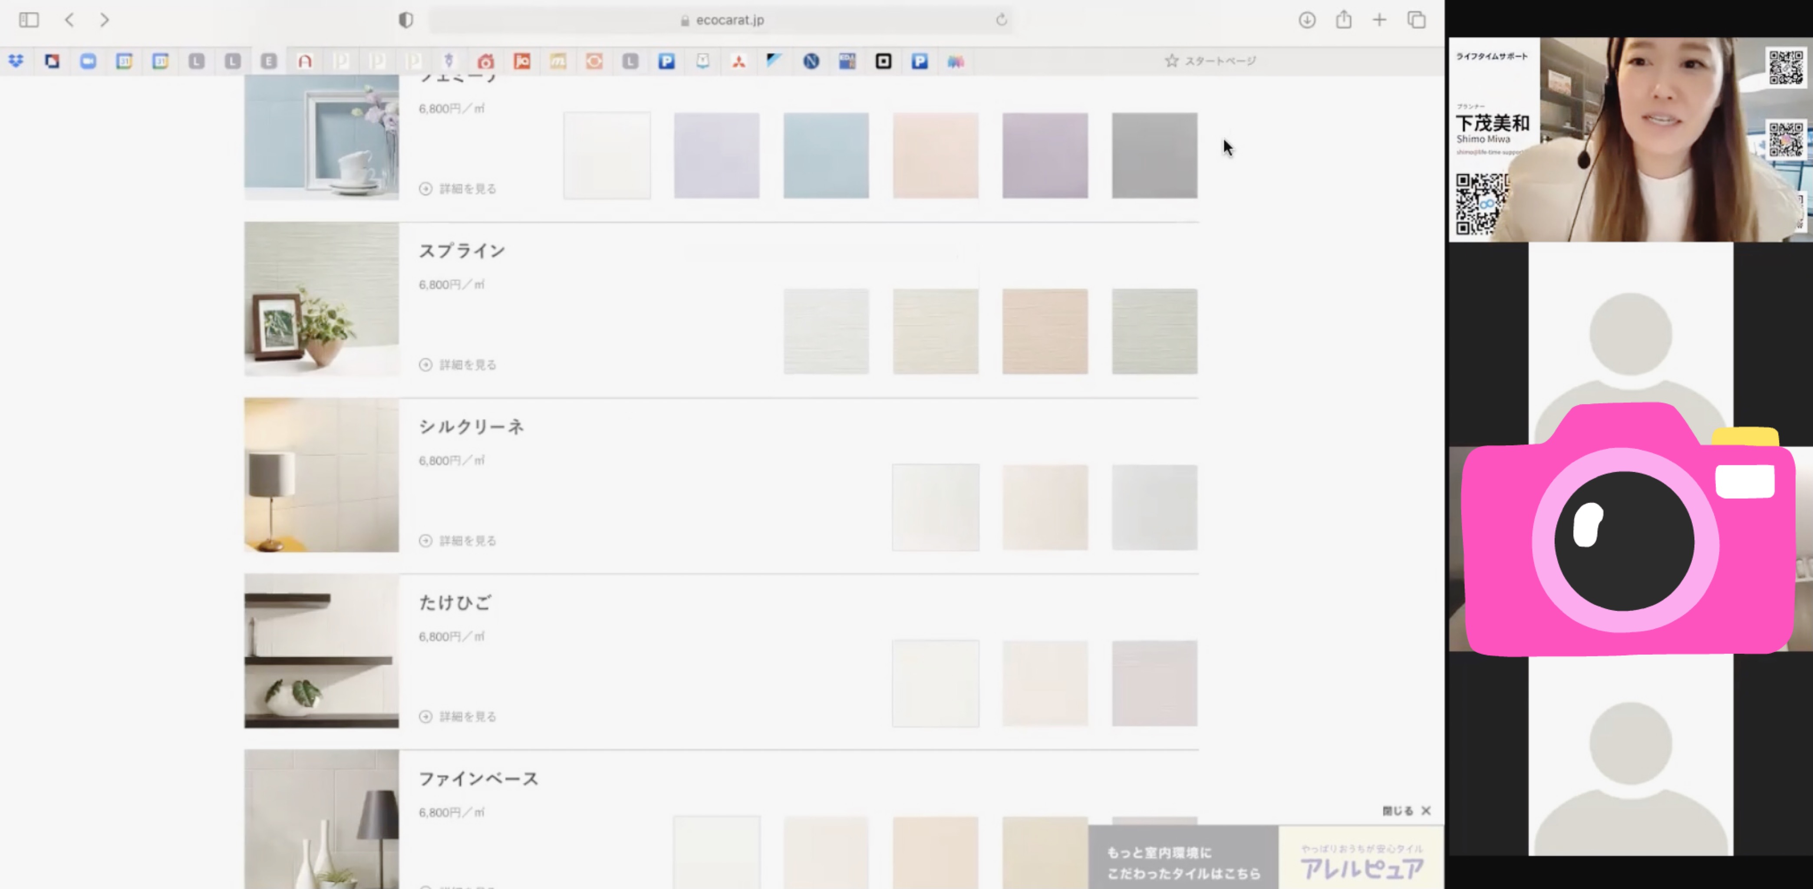The height and width of the screenshot is (889, 1813).
Task: Open the Share menu in Safari
Action: (x=1344, y=19)
